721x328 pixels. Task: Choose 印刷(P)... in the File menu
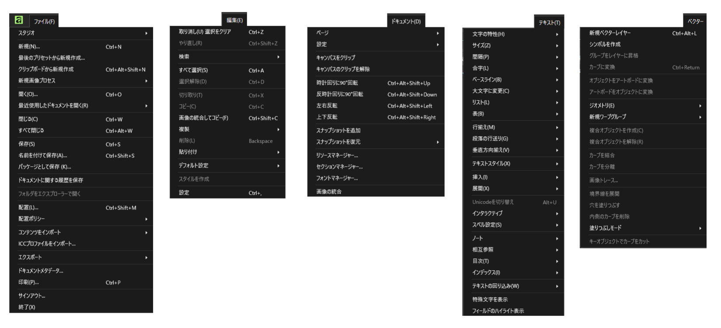tap(29, 283)
